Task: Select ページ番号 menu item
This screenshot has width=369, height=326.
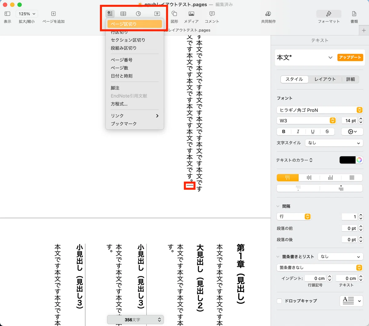Action: 134,60
